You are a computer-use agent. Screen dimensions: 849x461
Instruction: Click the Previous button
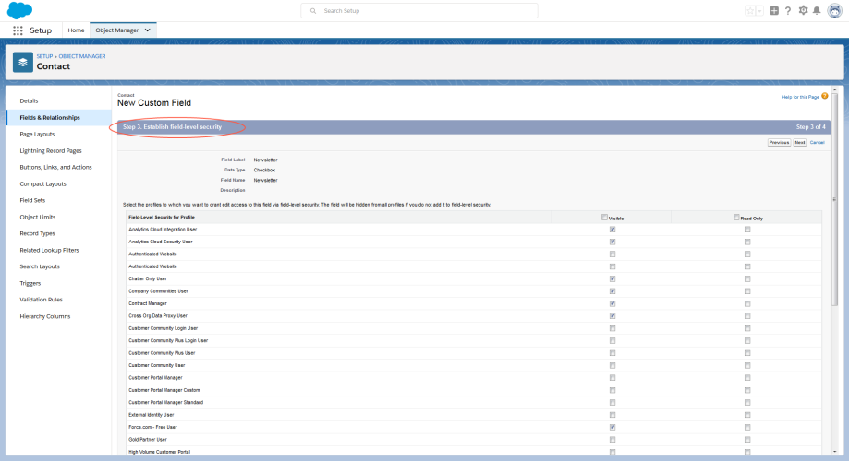coord(779,143)
